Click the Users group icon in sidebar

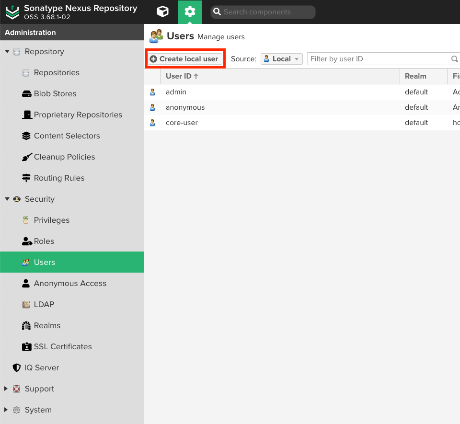click(26, 262)
